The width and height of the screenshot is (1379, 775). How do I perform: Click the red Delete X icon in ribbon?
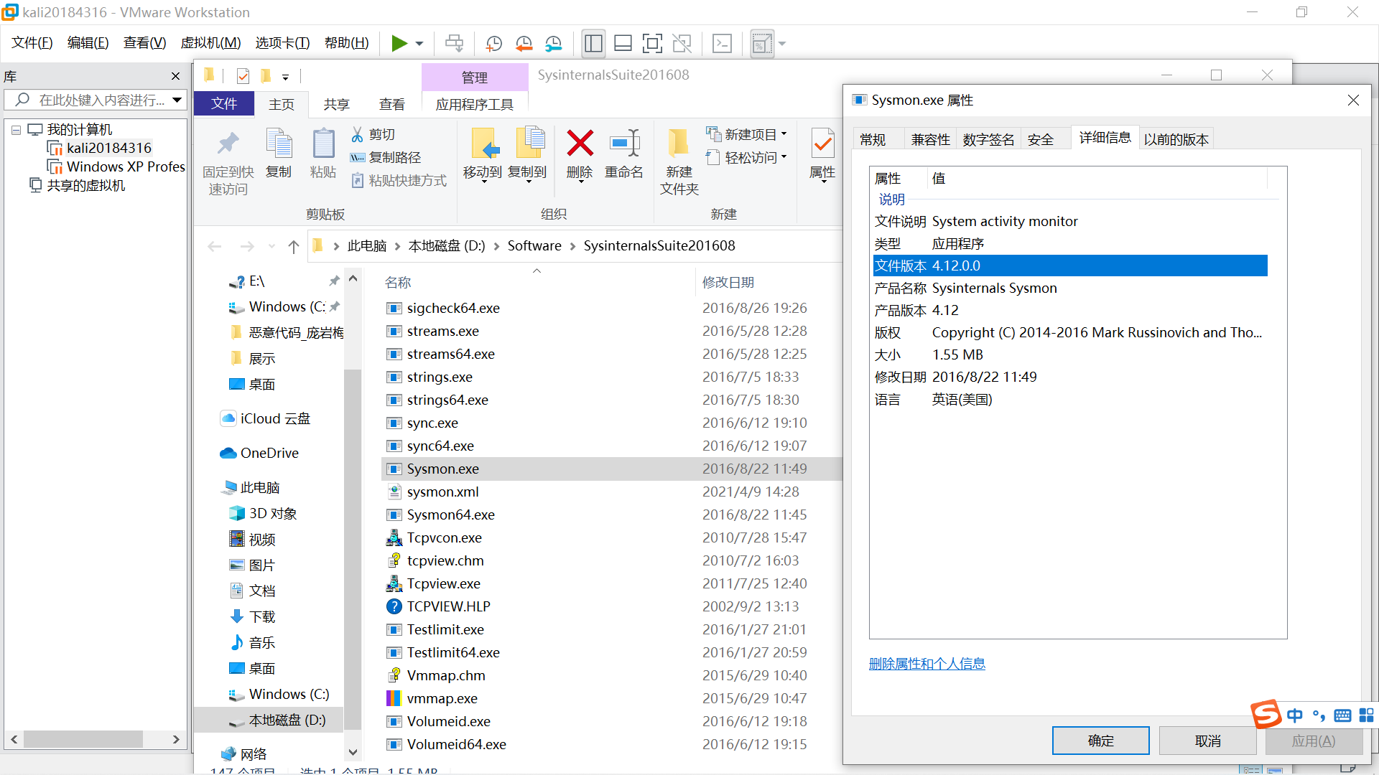[x=580, y=143]
